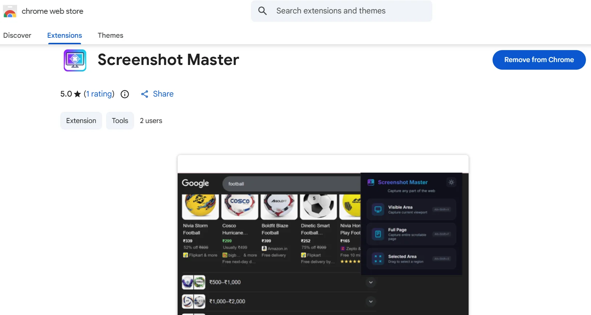Open the Discover tab
591x315 pixels.
coord(17,35)
